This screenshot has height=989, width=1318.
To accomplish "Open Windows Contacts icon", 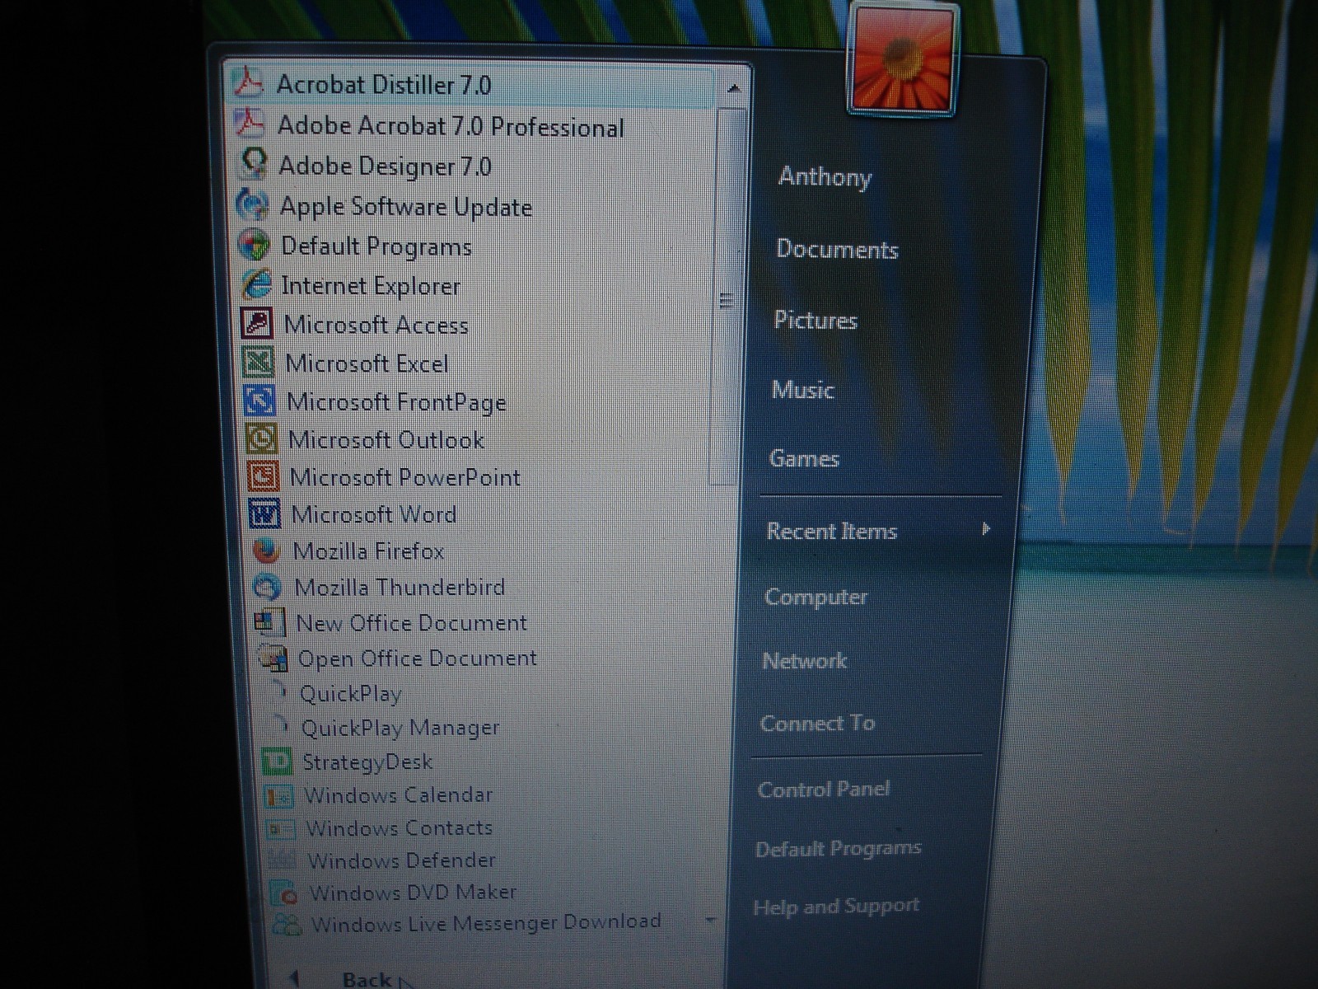I will [x=280, y=827].
